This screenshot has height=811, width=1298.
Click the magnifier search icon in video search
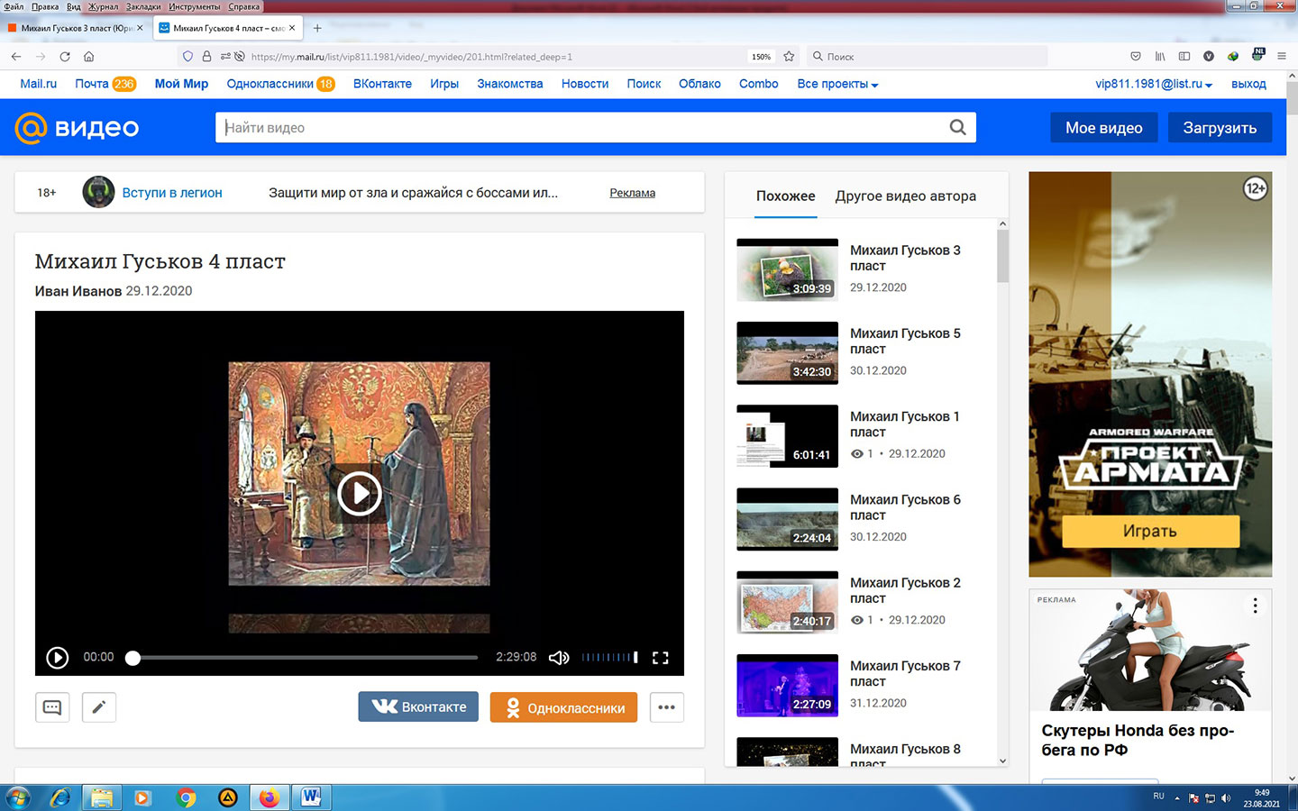coord(957,128)
